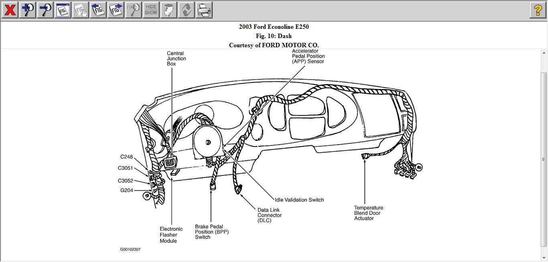Screen dimensions: 548x262
Task: Print the dash diagram
Action: 204,10
